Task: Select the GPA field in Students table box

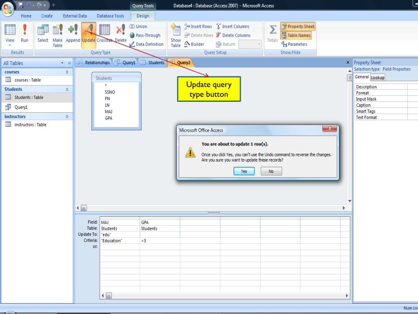Action: tap(109, 118)
